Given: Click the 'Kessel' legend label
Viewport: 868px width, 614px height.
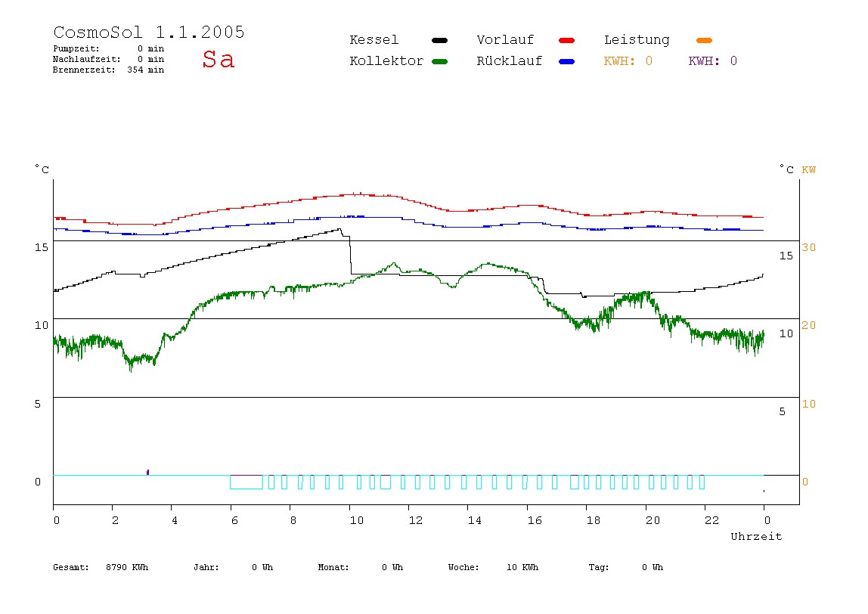Looking at the screenshot, I should point(374,40).
